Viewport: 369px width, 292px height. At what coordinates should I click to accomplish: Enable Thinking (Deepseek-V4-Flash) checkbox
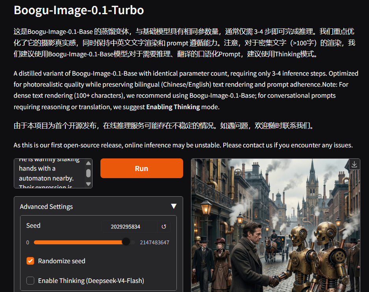point(30,281)
